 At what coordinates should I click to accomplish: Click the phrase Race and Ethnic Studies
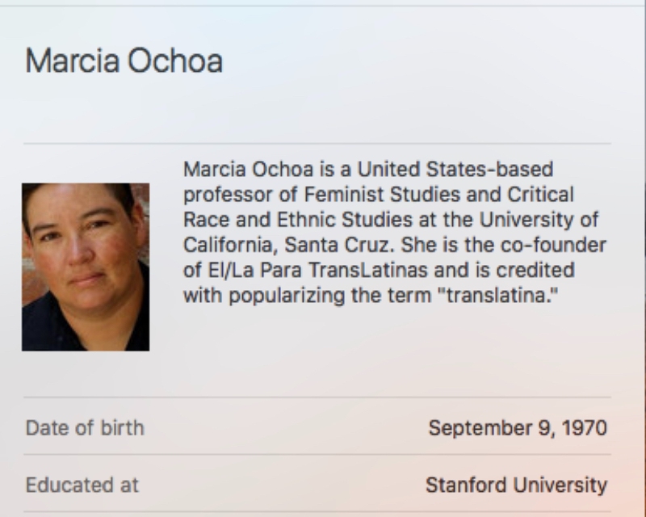tap(297, 220)
